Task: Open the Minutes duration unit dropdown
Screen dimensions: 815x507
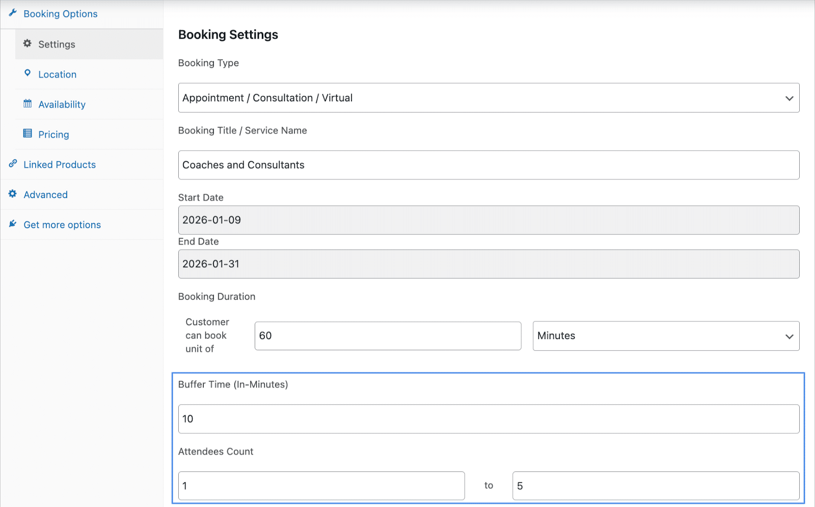Action: pos(666,336)
